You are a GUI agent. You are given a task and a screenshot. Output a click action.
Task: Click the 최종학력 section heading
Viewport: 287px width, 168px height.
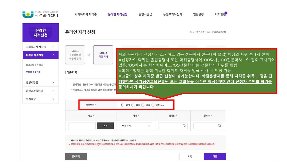(72, 73)
